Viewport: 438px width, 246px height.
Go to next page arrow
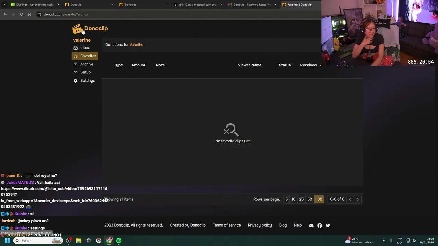click(x=358, y=199)
